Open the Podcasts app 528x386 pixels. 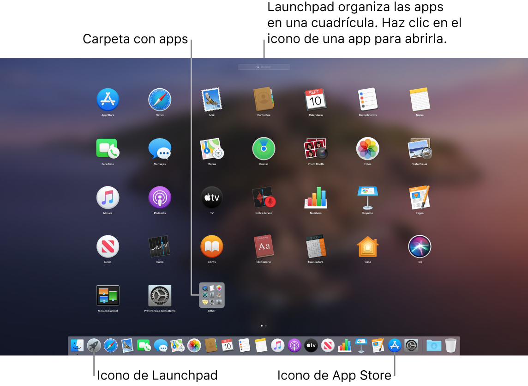(160, 197)
